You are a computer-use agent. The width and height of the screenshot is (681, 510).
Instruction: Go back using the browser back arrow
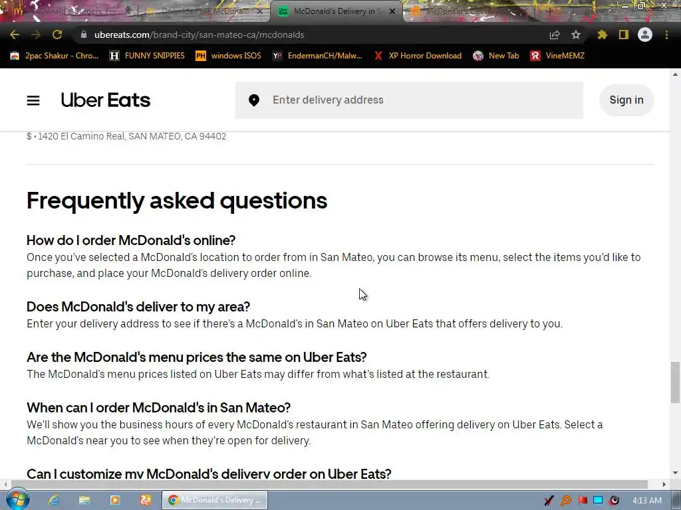15,35
